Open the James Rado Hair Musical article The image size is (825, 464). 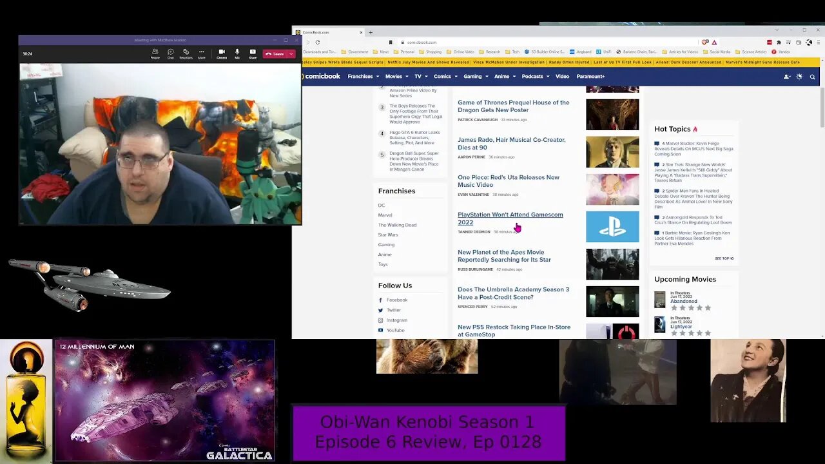click(x=511, y=144)
